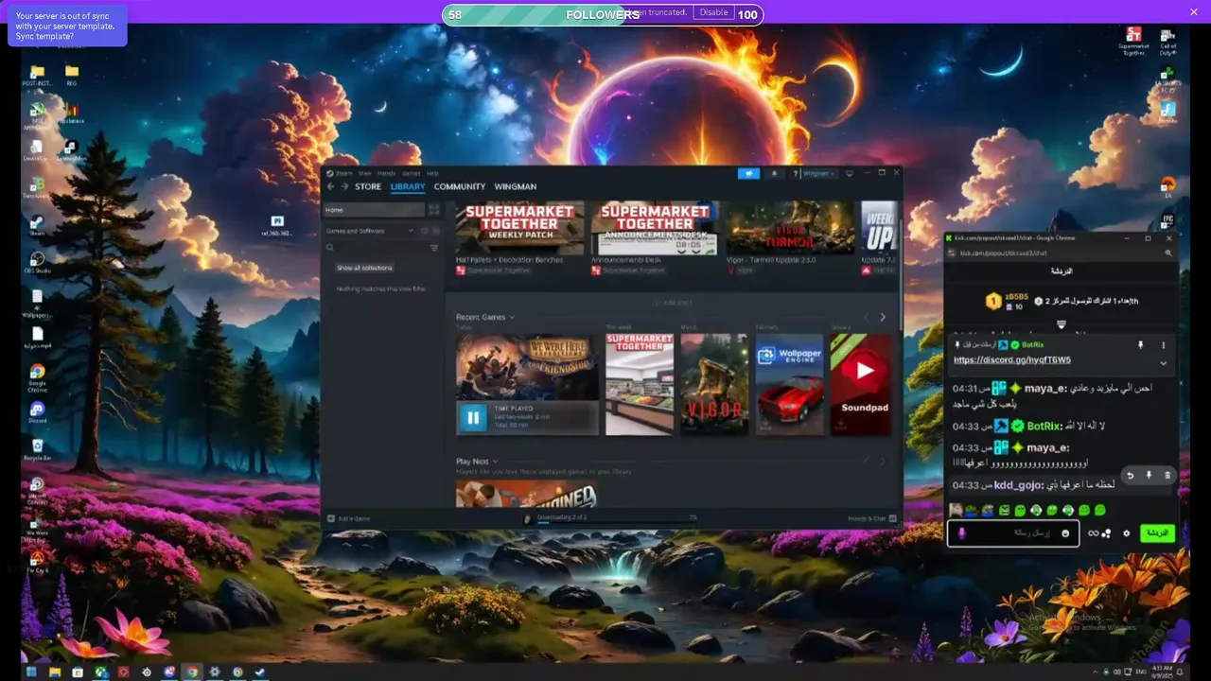1211x681 pixels.
Task: Open chat settings gear icon
Action: (x=1126, y=533)
